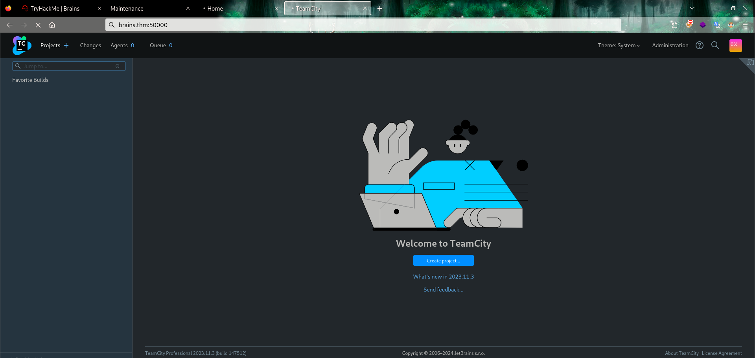The image size is (755, 358).
Task: Open What's new in 2023.11.3 link
Action: click(x=443, y=277)
